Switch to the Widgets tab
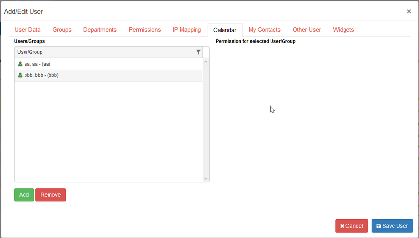The width and height of the screenshot is (419, 238). pos(344,30)
